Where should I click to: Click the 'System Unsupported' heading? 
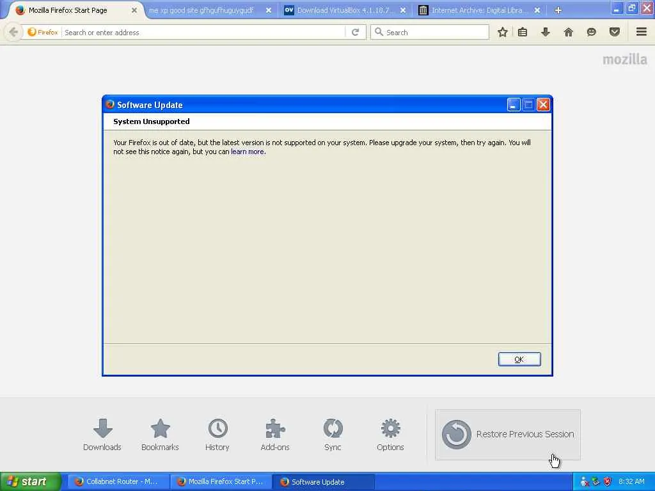click(151, 121)
